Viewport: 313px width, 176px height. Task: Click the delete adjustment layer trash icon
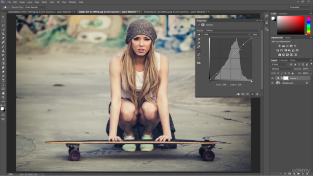257,94
